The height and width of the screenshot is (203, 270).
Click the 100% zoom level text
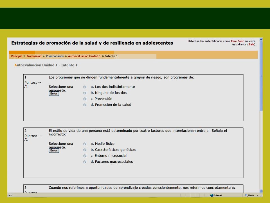click(x=251, y=195)
